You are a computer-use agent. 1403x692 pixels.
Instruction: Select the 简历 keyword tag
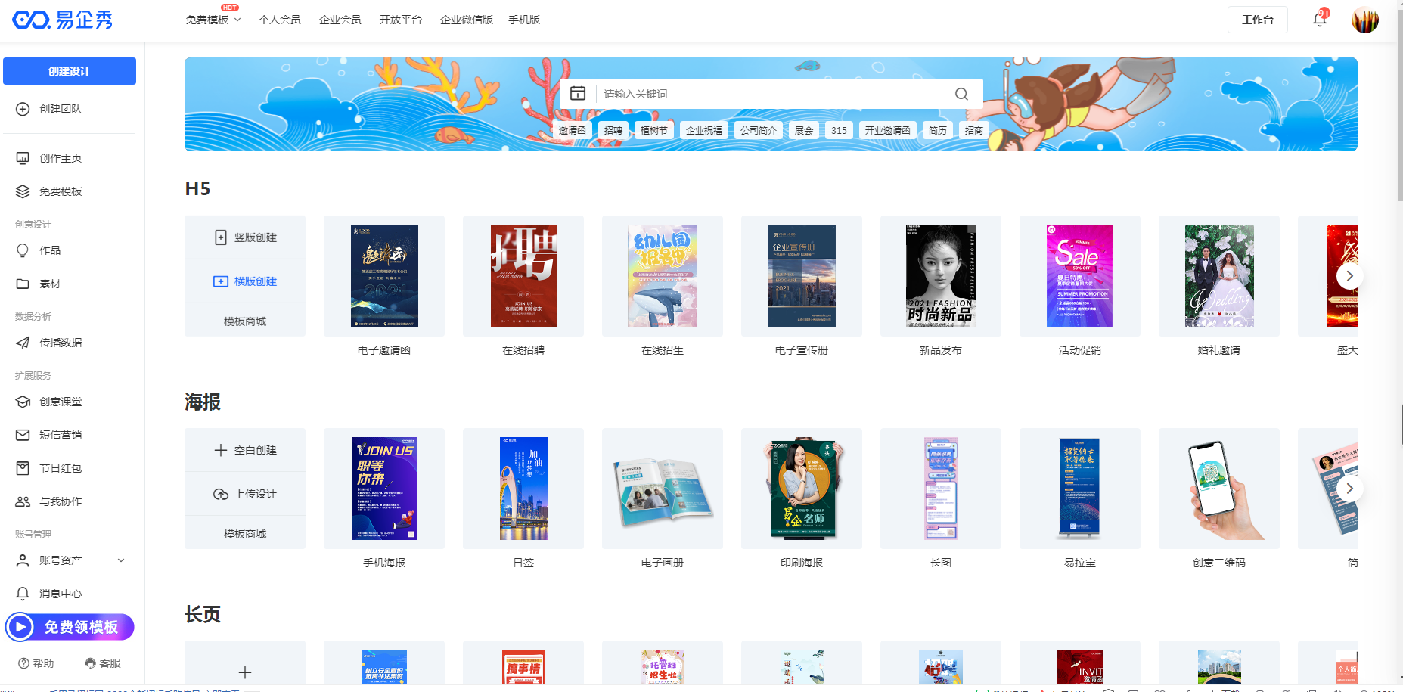pos(938,130)
